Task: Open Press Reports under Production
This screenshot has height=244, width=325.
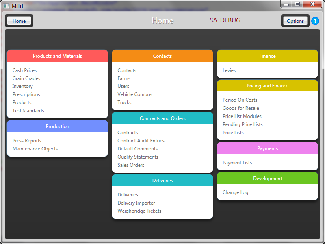Action: tap(27, 141)
